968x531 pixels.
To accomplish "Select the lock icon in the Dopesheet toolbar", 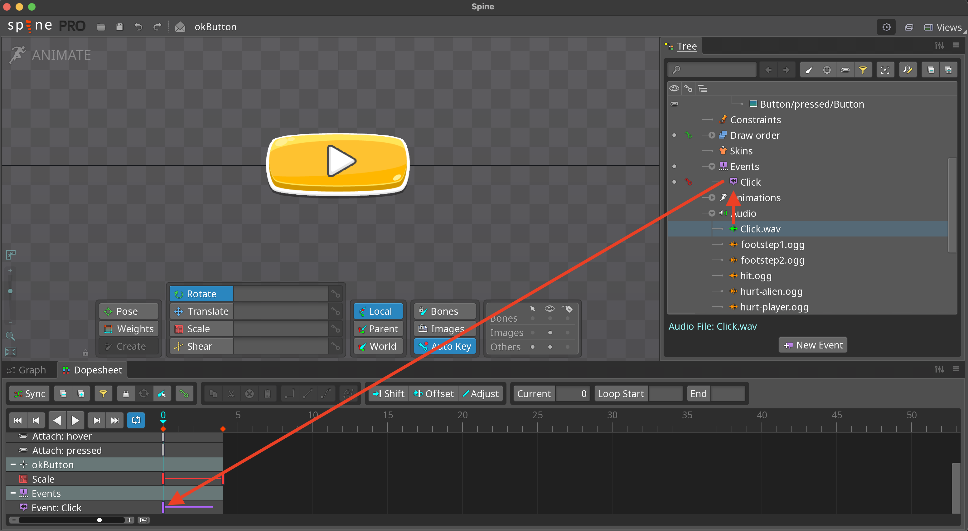I will (125, 393).
